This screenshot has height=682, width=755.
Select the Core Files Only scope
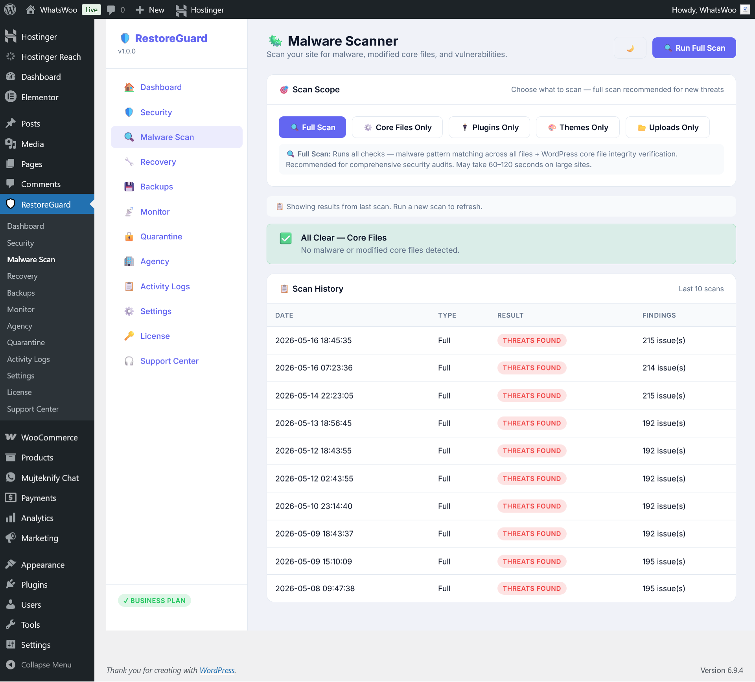(x=397, y=127)
